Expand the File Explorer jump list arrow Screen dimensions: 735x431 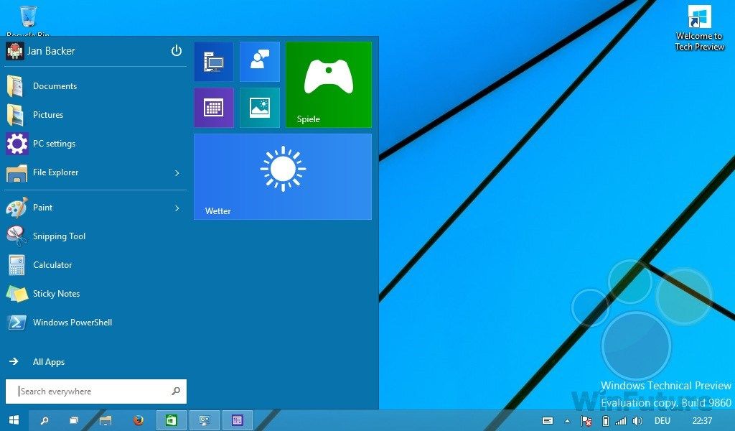177,173
